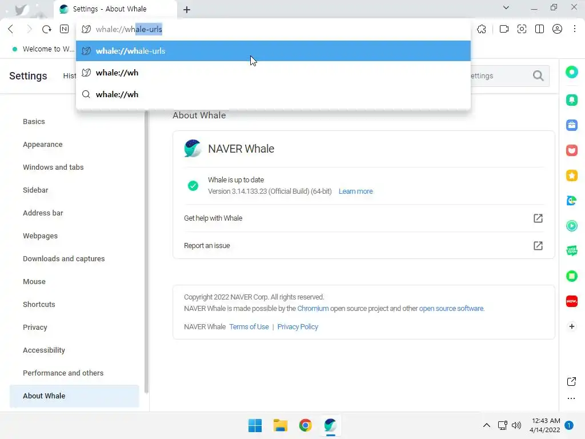Open the open source software link
The width and height of the screenshot is (585, 439).
pos(451,308)
